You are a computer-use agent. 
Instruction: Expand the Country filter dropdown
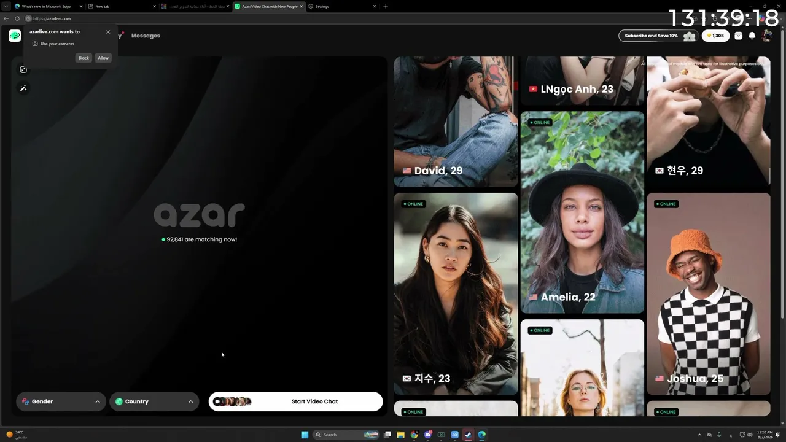pyautogui.click(x=154, y=401)
